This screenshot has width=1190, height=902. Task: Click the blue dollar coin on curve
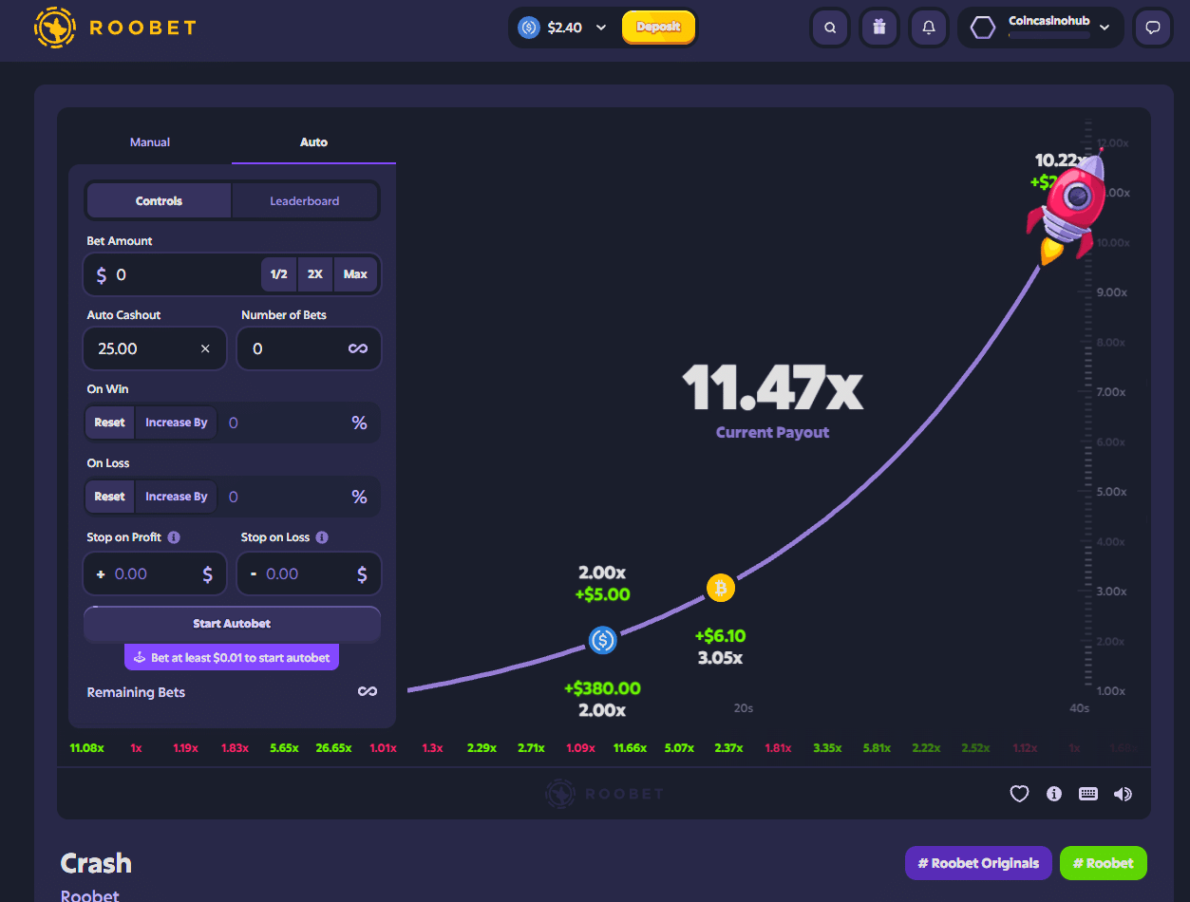pos(603,641)
